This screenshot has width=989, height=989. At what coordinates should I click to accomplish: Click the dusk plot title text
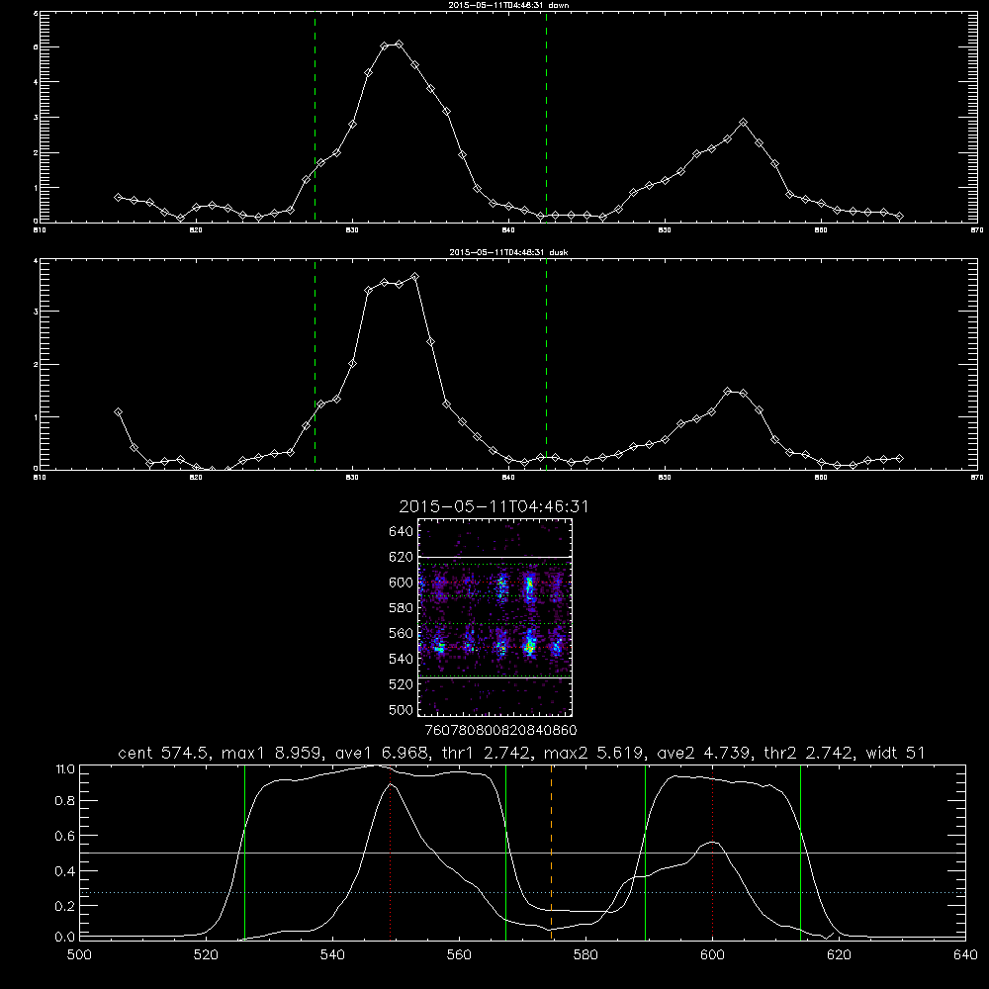508,252
